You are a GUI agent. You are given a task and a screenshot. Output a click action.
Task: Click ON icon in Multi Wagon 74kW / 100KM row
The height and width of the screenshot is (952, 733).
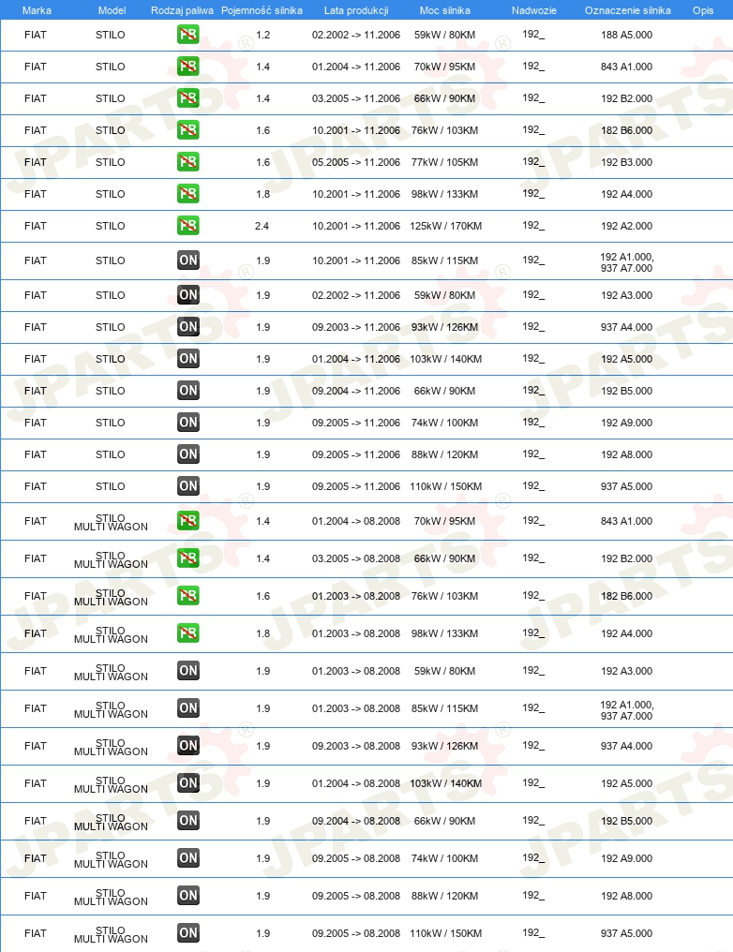coord(188,858)
